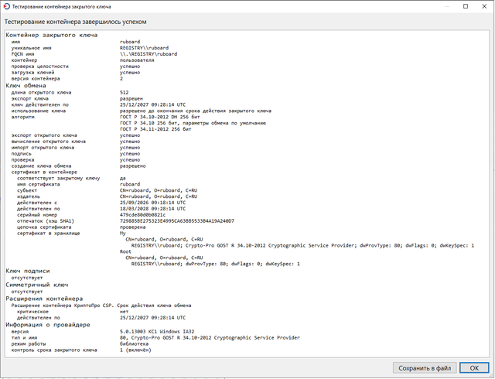Click the OK button
Screen dimensions: 495x379
click(x=474, y=368)
